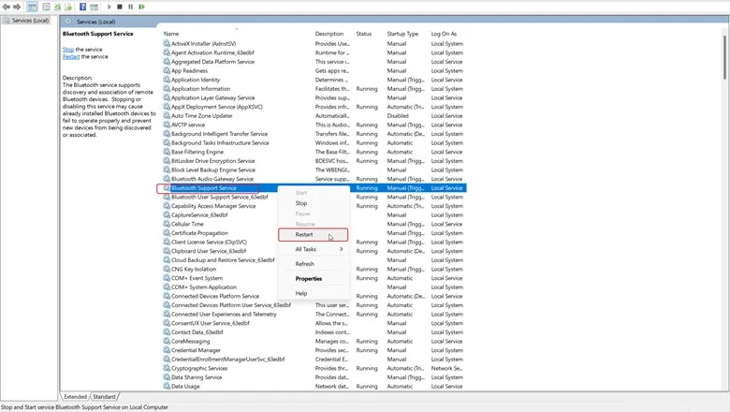Select the COM+ System Application service
730x412 pixels.
pos(314,287)
